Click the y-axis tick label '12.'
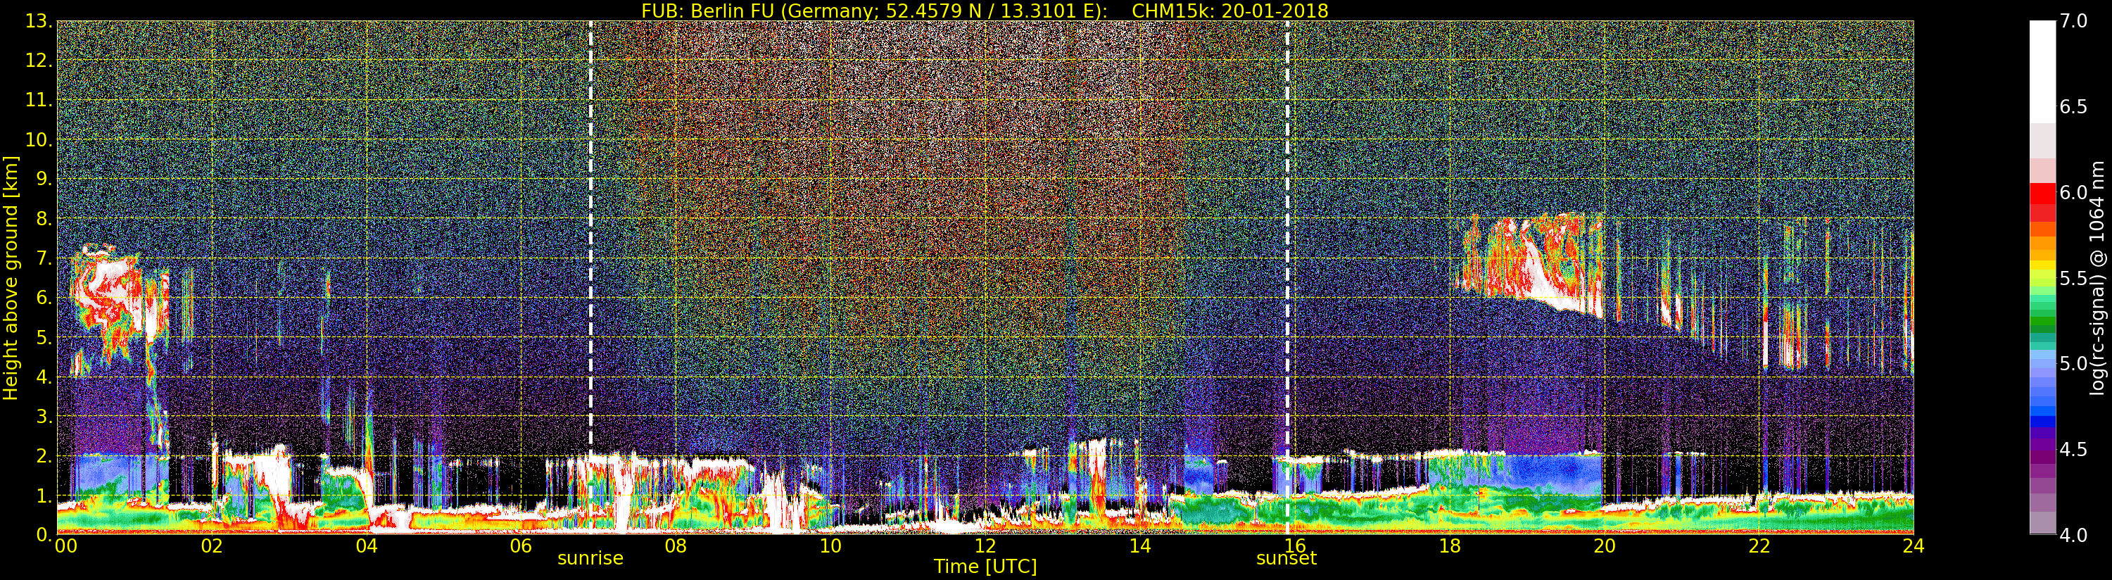2112x580 pixels. [x=39, y=61]
